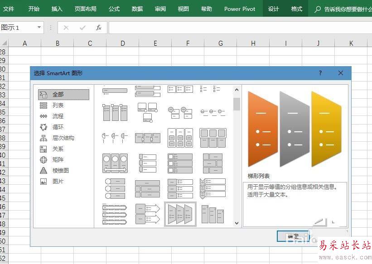This screenshot has height=264, width=372.
Task: Pick the 水平图片列表 horizontal picture layout
Action: (213, 138)
